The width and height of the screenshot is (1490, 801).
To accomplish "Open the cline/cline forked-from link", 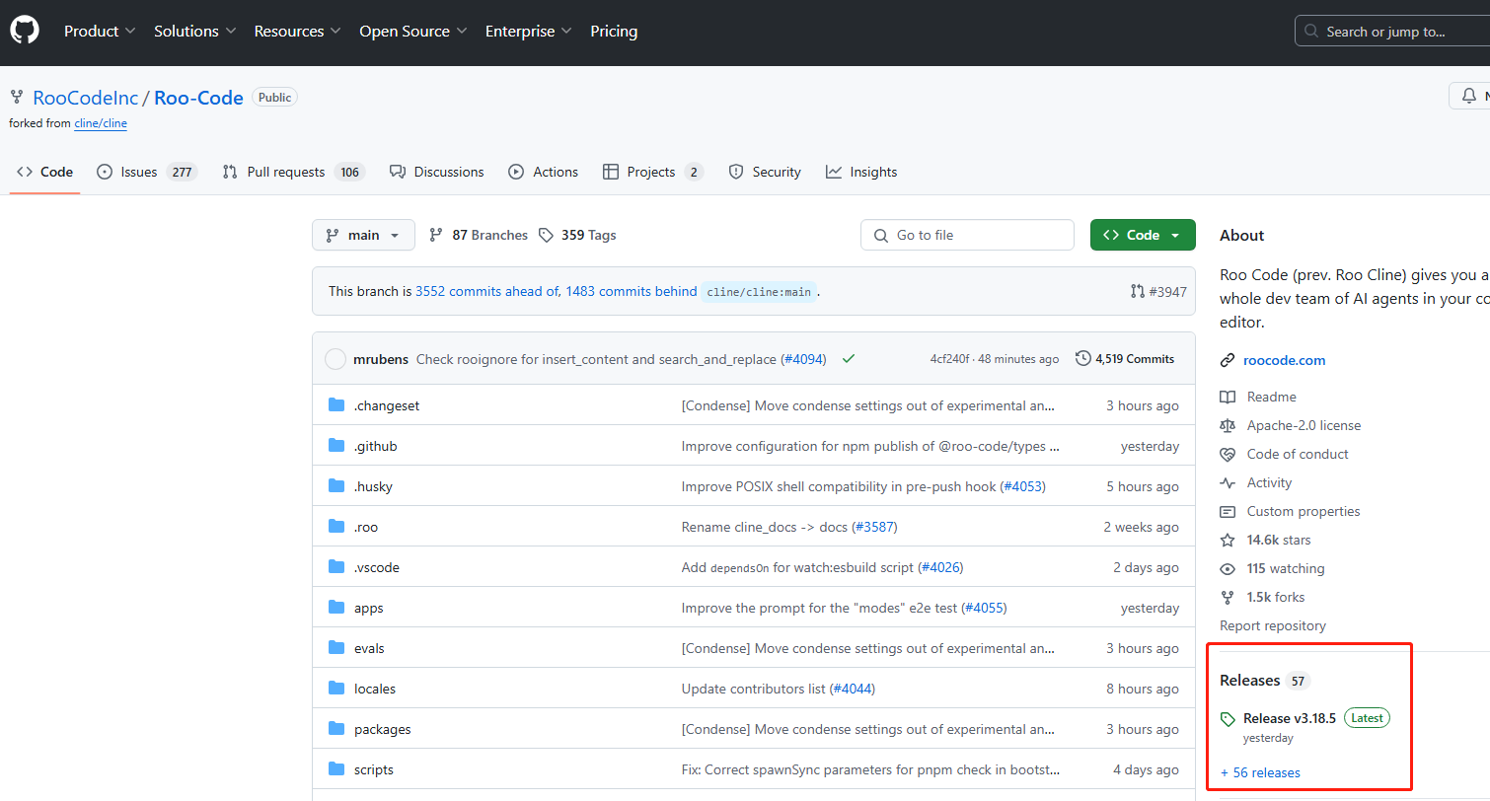I will tap(101, 123).
